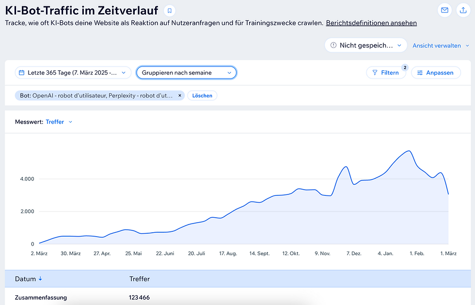This screenshot has height=305, width=475.
Task: Open the Gruppieren nach semaine dropdown
Action: [x=186, y=72]
